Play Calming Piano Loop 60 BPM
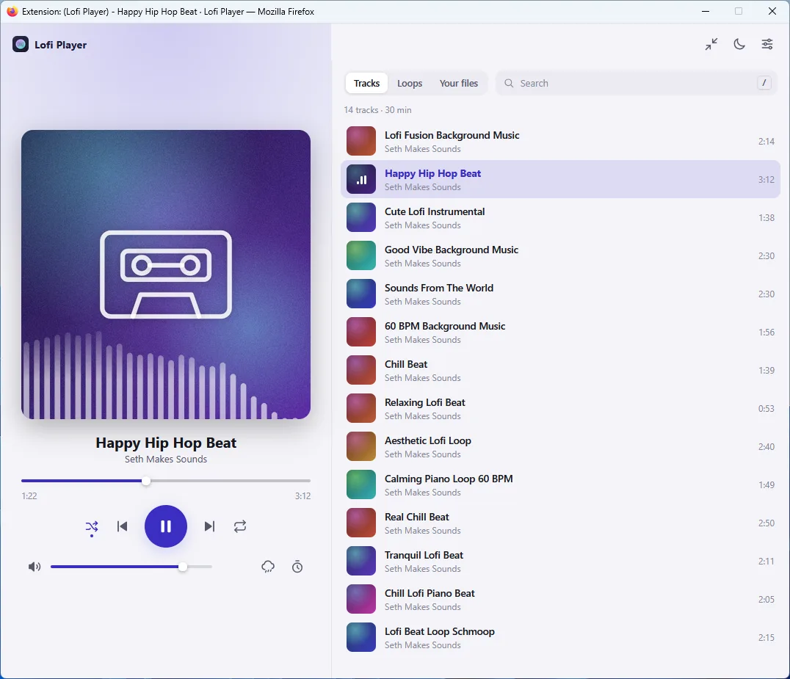The image size is (790, 679). click(x=560, y=485)
